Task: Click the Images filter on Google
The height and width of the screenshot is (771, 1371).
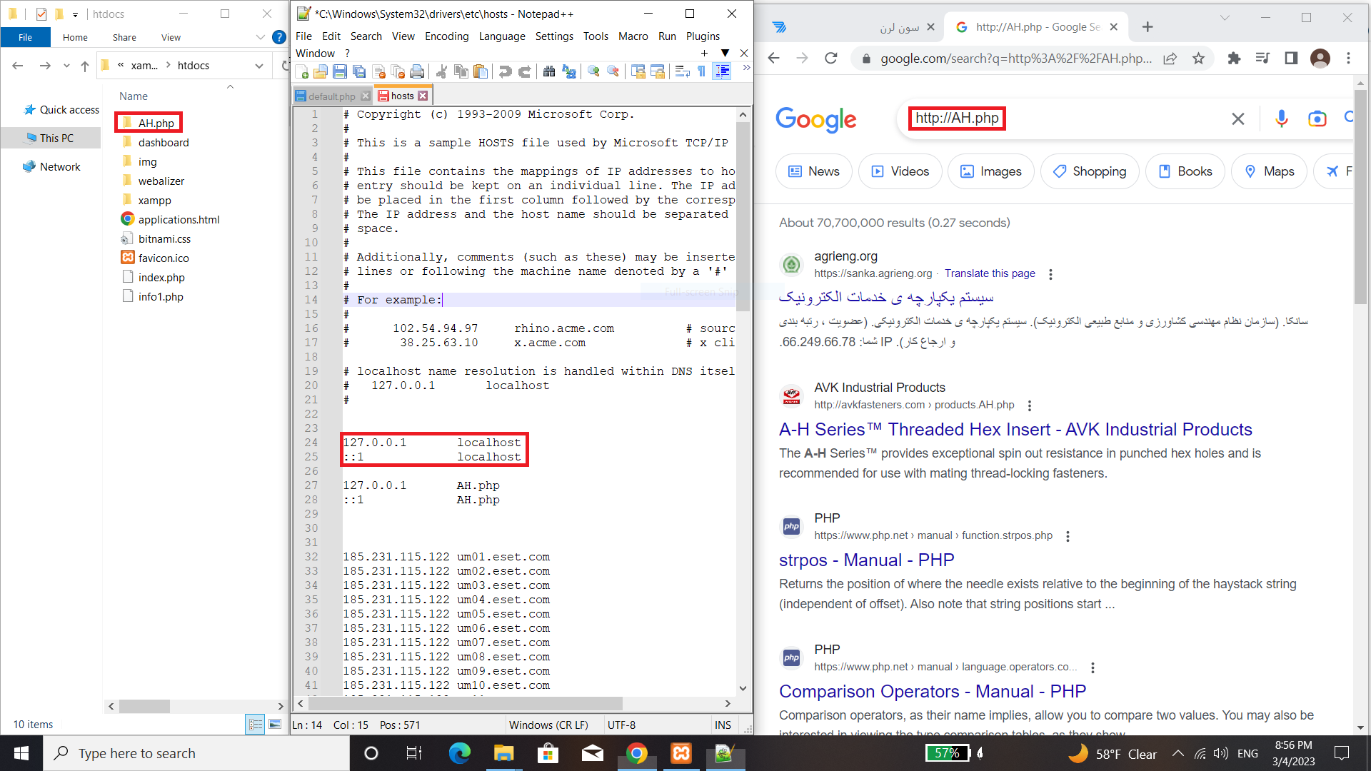Action: [990, 171]
